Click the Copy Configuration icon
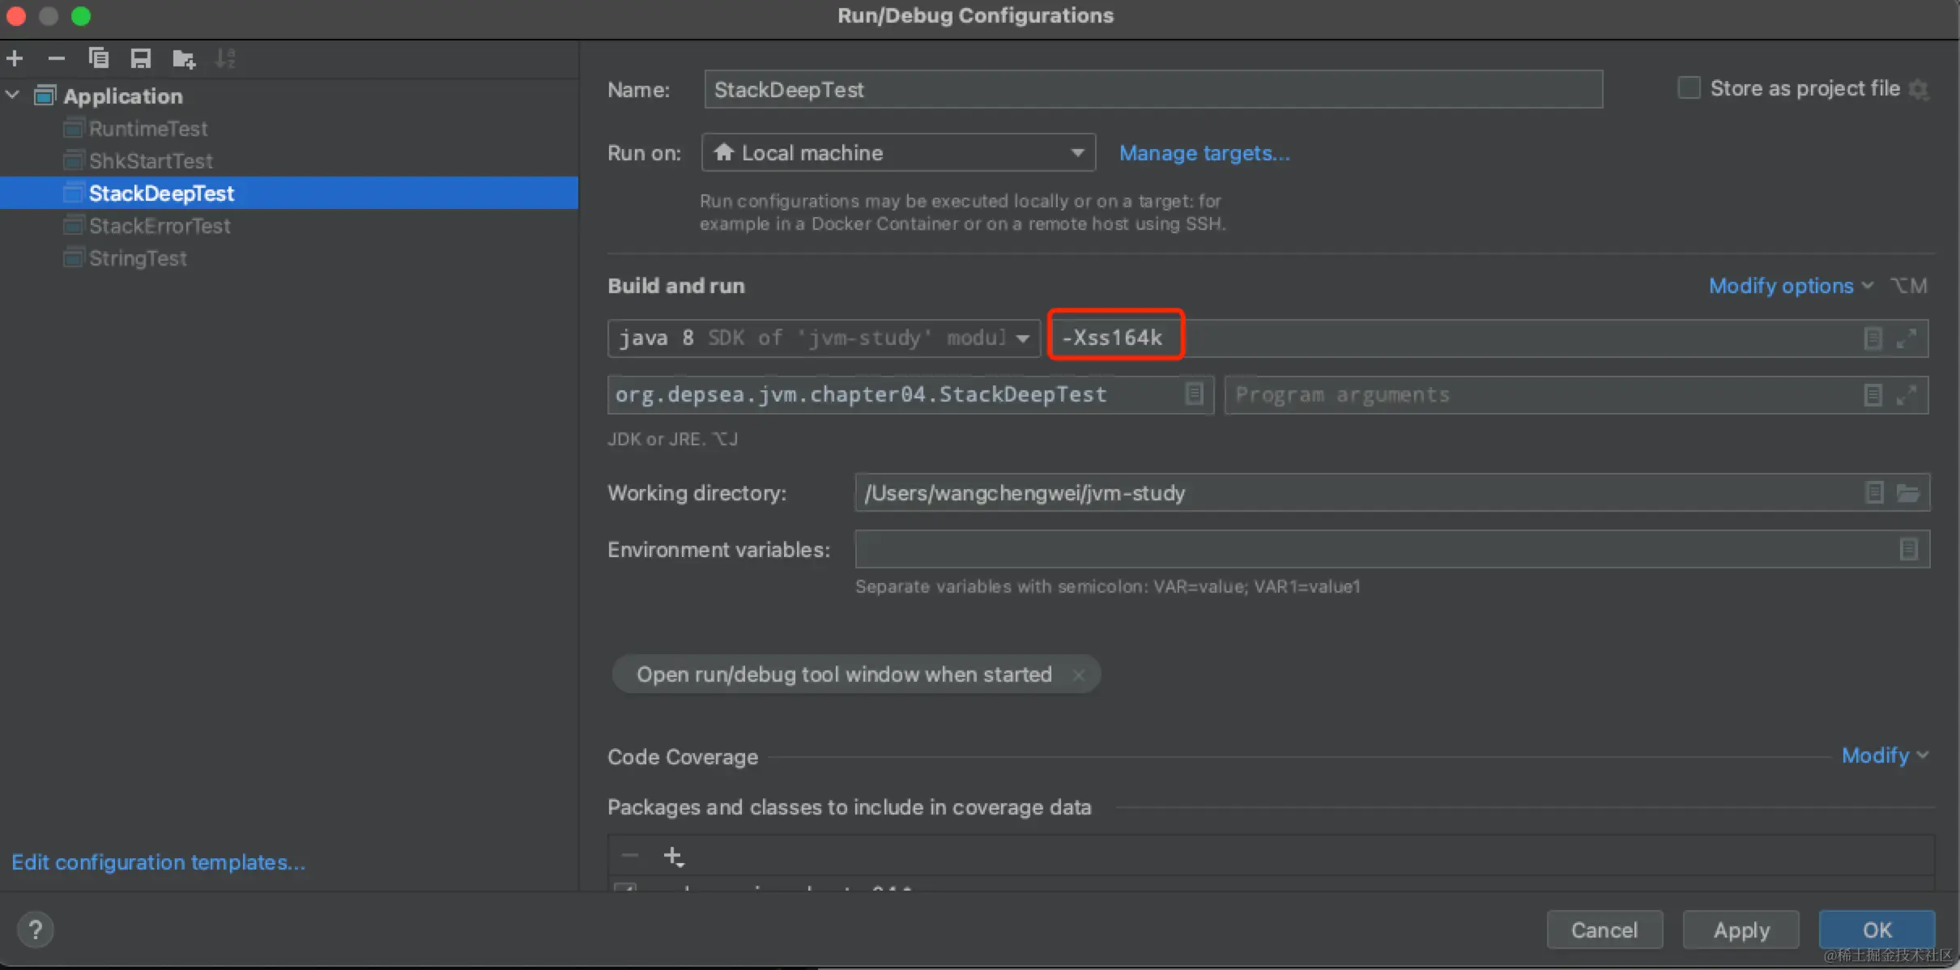 coord(99,58)
